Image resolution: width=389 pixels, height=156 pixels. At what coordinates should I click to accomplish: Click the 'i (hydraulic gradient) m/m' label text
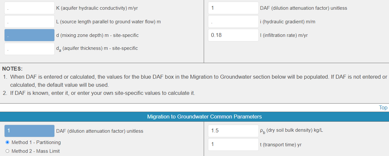click(287, 22)
